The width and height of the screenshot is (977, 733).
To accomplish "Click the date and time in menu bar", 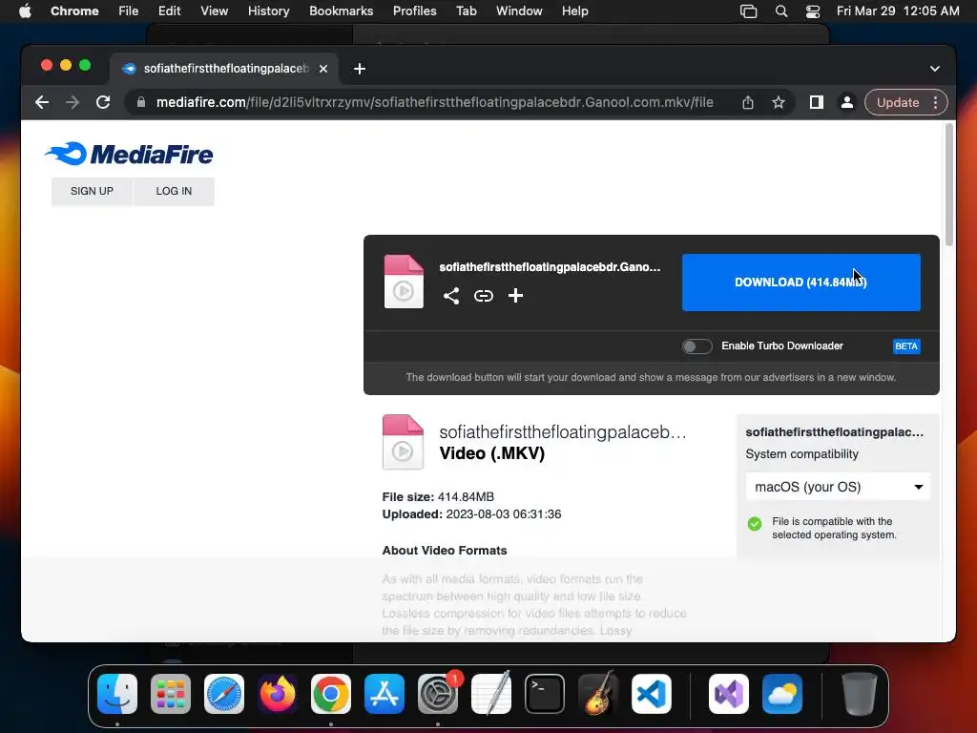I will (x=898, y=11).
